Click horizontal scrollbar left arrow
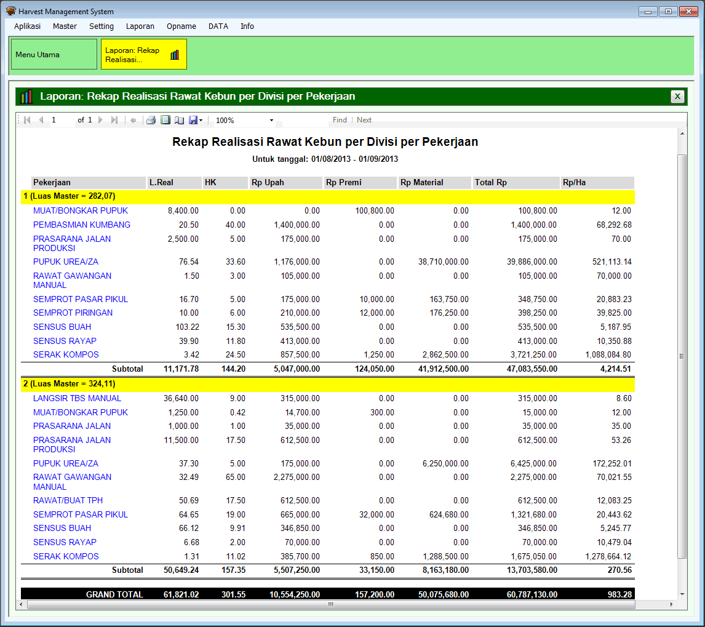 pos(21,604)
